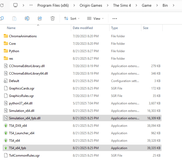Click the Rename icon in toolbar
This screenshot has width=182, height=163.
point(27,19)
